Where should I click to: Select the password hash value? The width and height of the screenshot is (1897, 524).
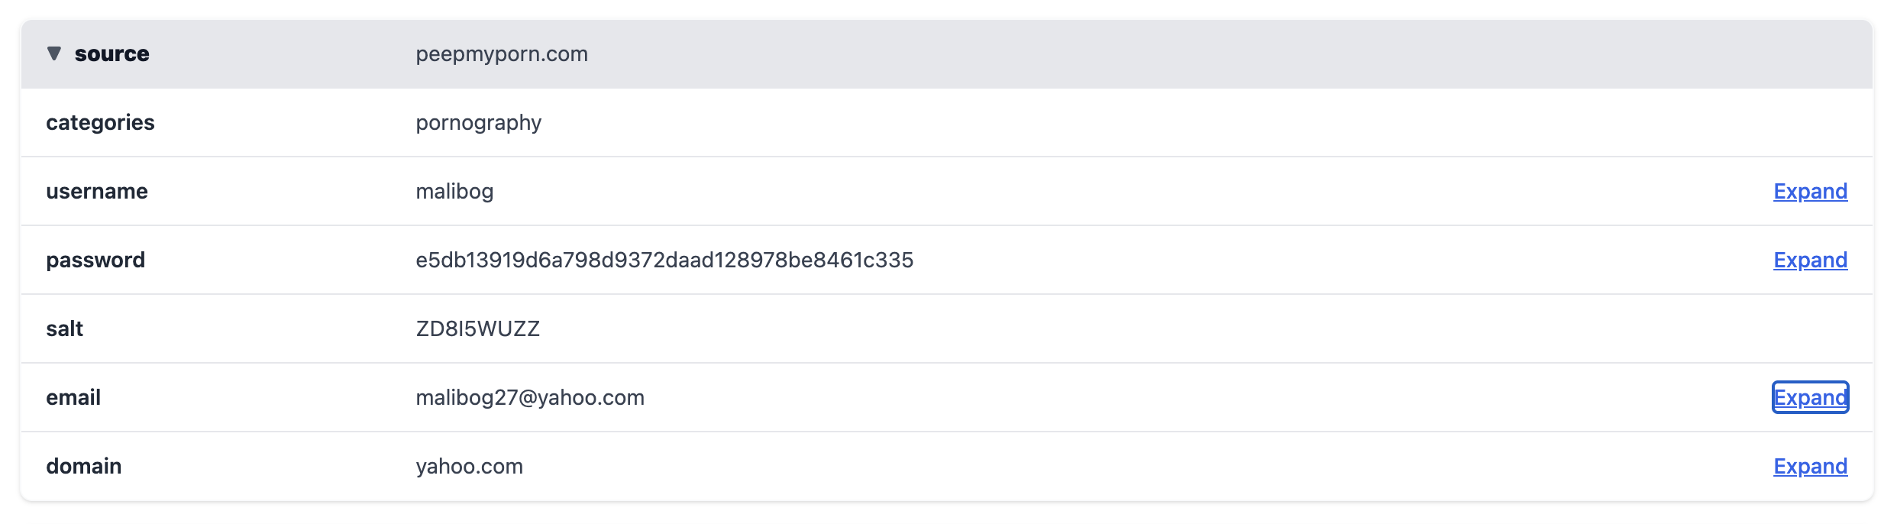coord(664,260)
